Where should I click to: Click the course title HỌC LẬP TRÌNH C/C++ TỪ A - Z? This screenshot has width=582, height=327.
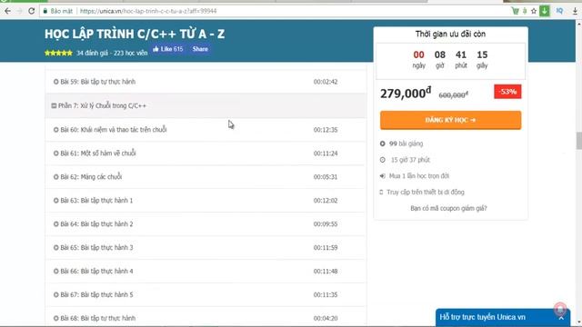pos(135,35)
